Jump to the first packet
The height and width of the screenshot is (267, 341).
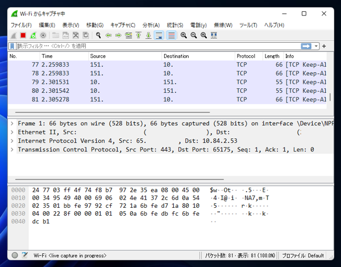[x=138, y=35]
